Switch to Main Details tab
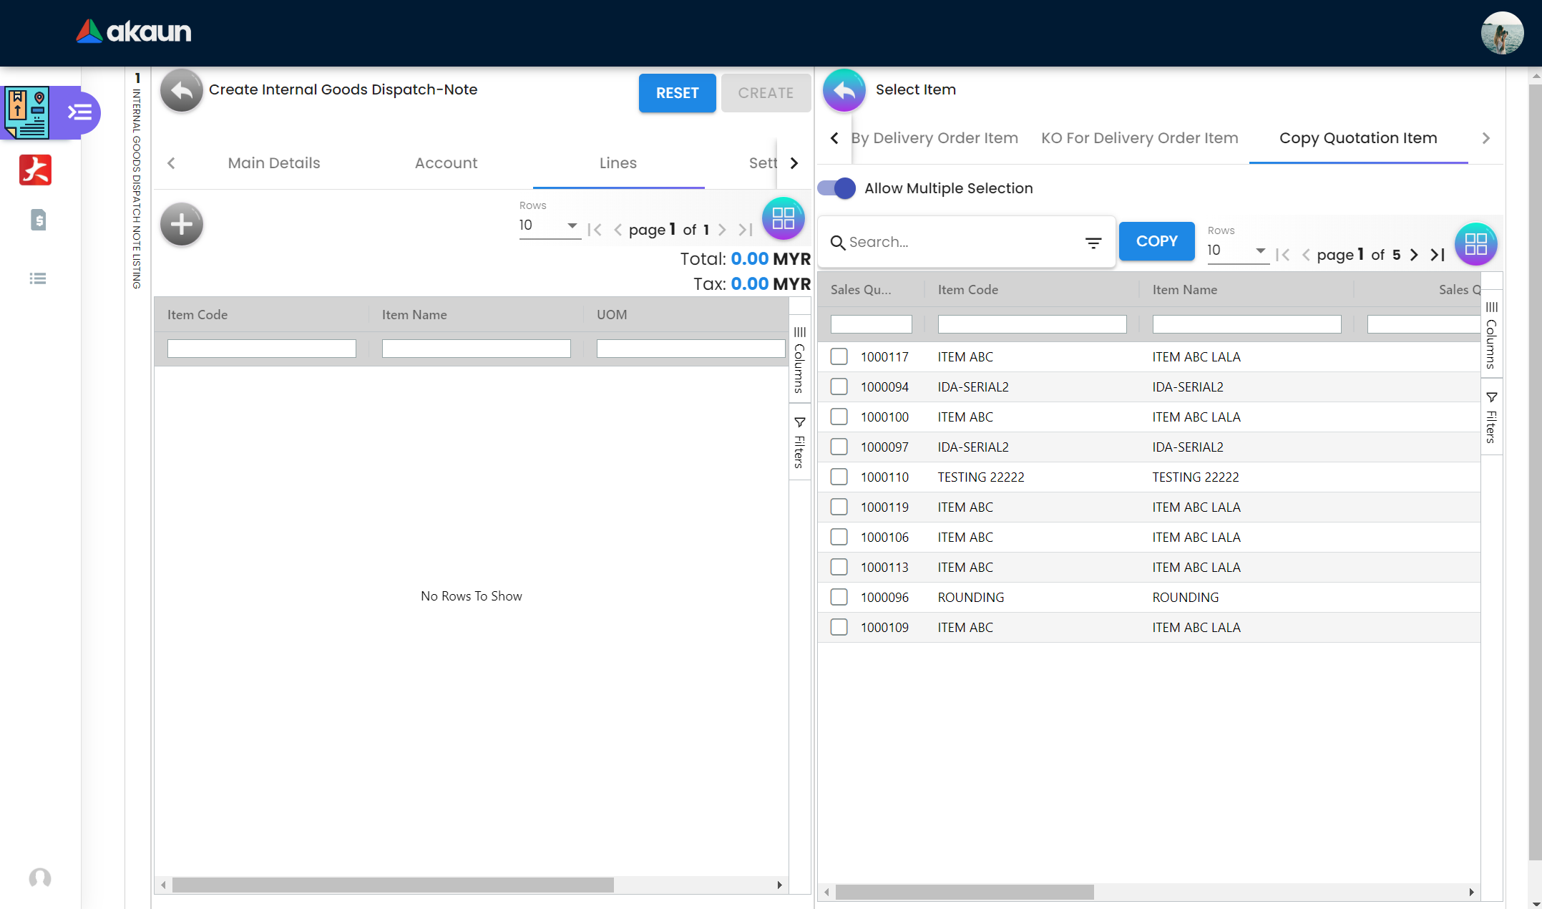1542x909 pixels. 273,163
